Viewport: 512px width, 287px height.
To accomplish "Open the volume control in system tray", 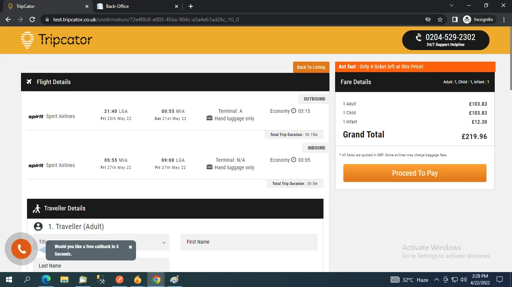I will (x=464, y=280).
